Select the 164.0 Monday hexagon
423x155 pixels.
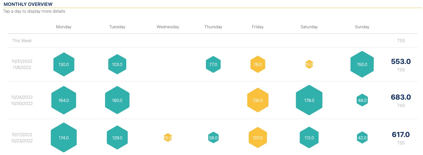coord(64,100)
